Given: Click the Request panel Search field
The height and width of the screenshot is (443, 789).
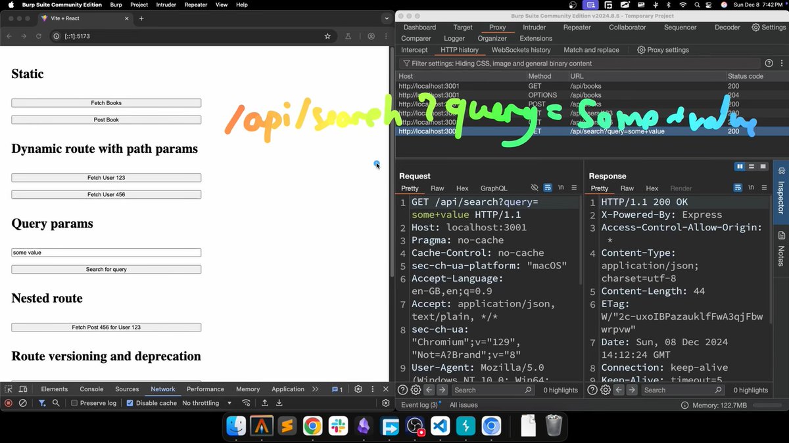Looking at the screenshot, I should click(x=493, y=390).
